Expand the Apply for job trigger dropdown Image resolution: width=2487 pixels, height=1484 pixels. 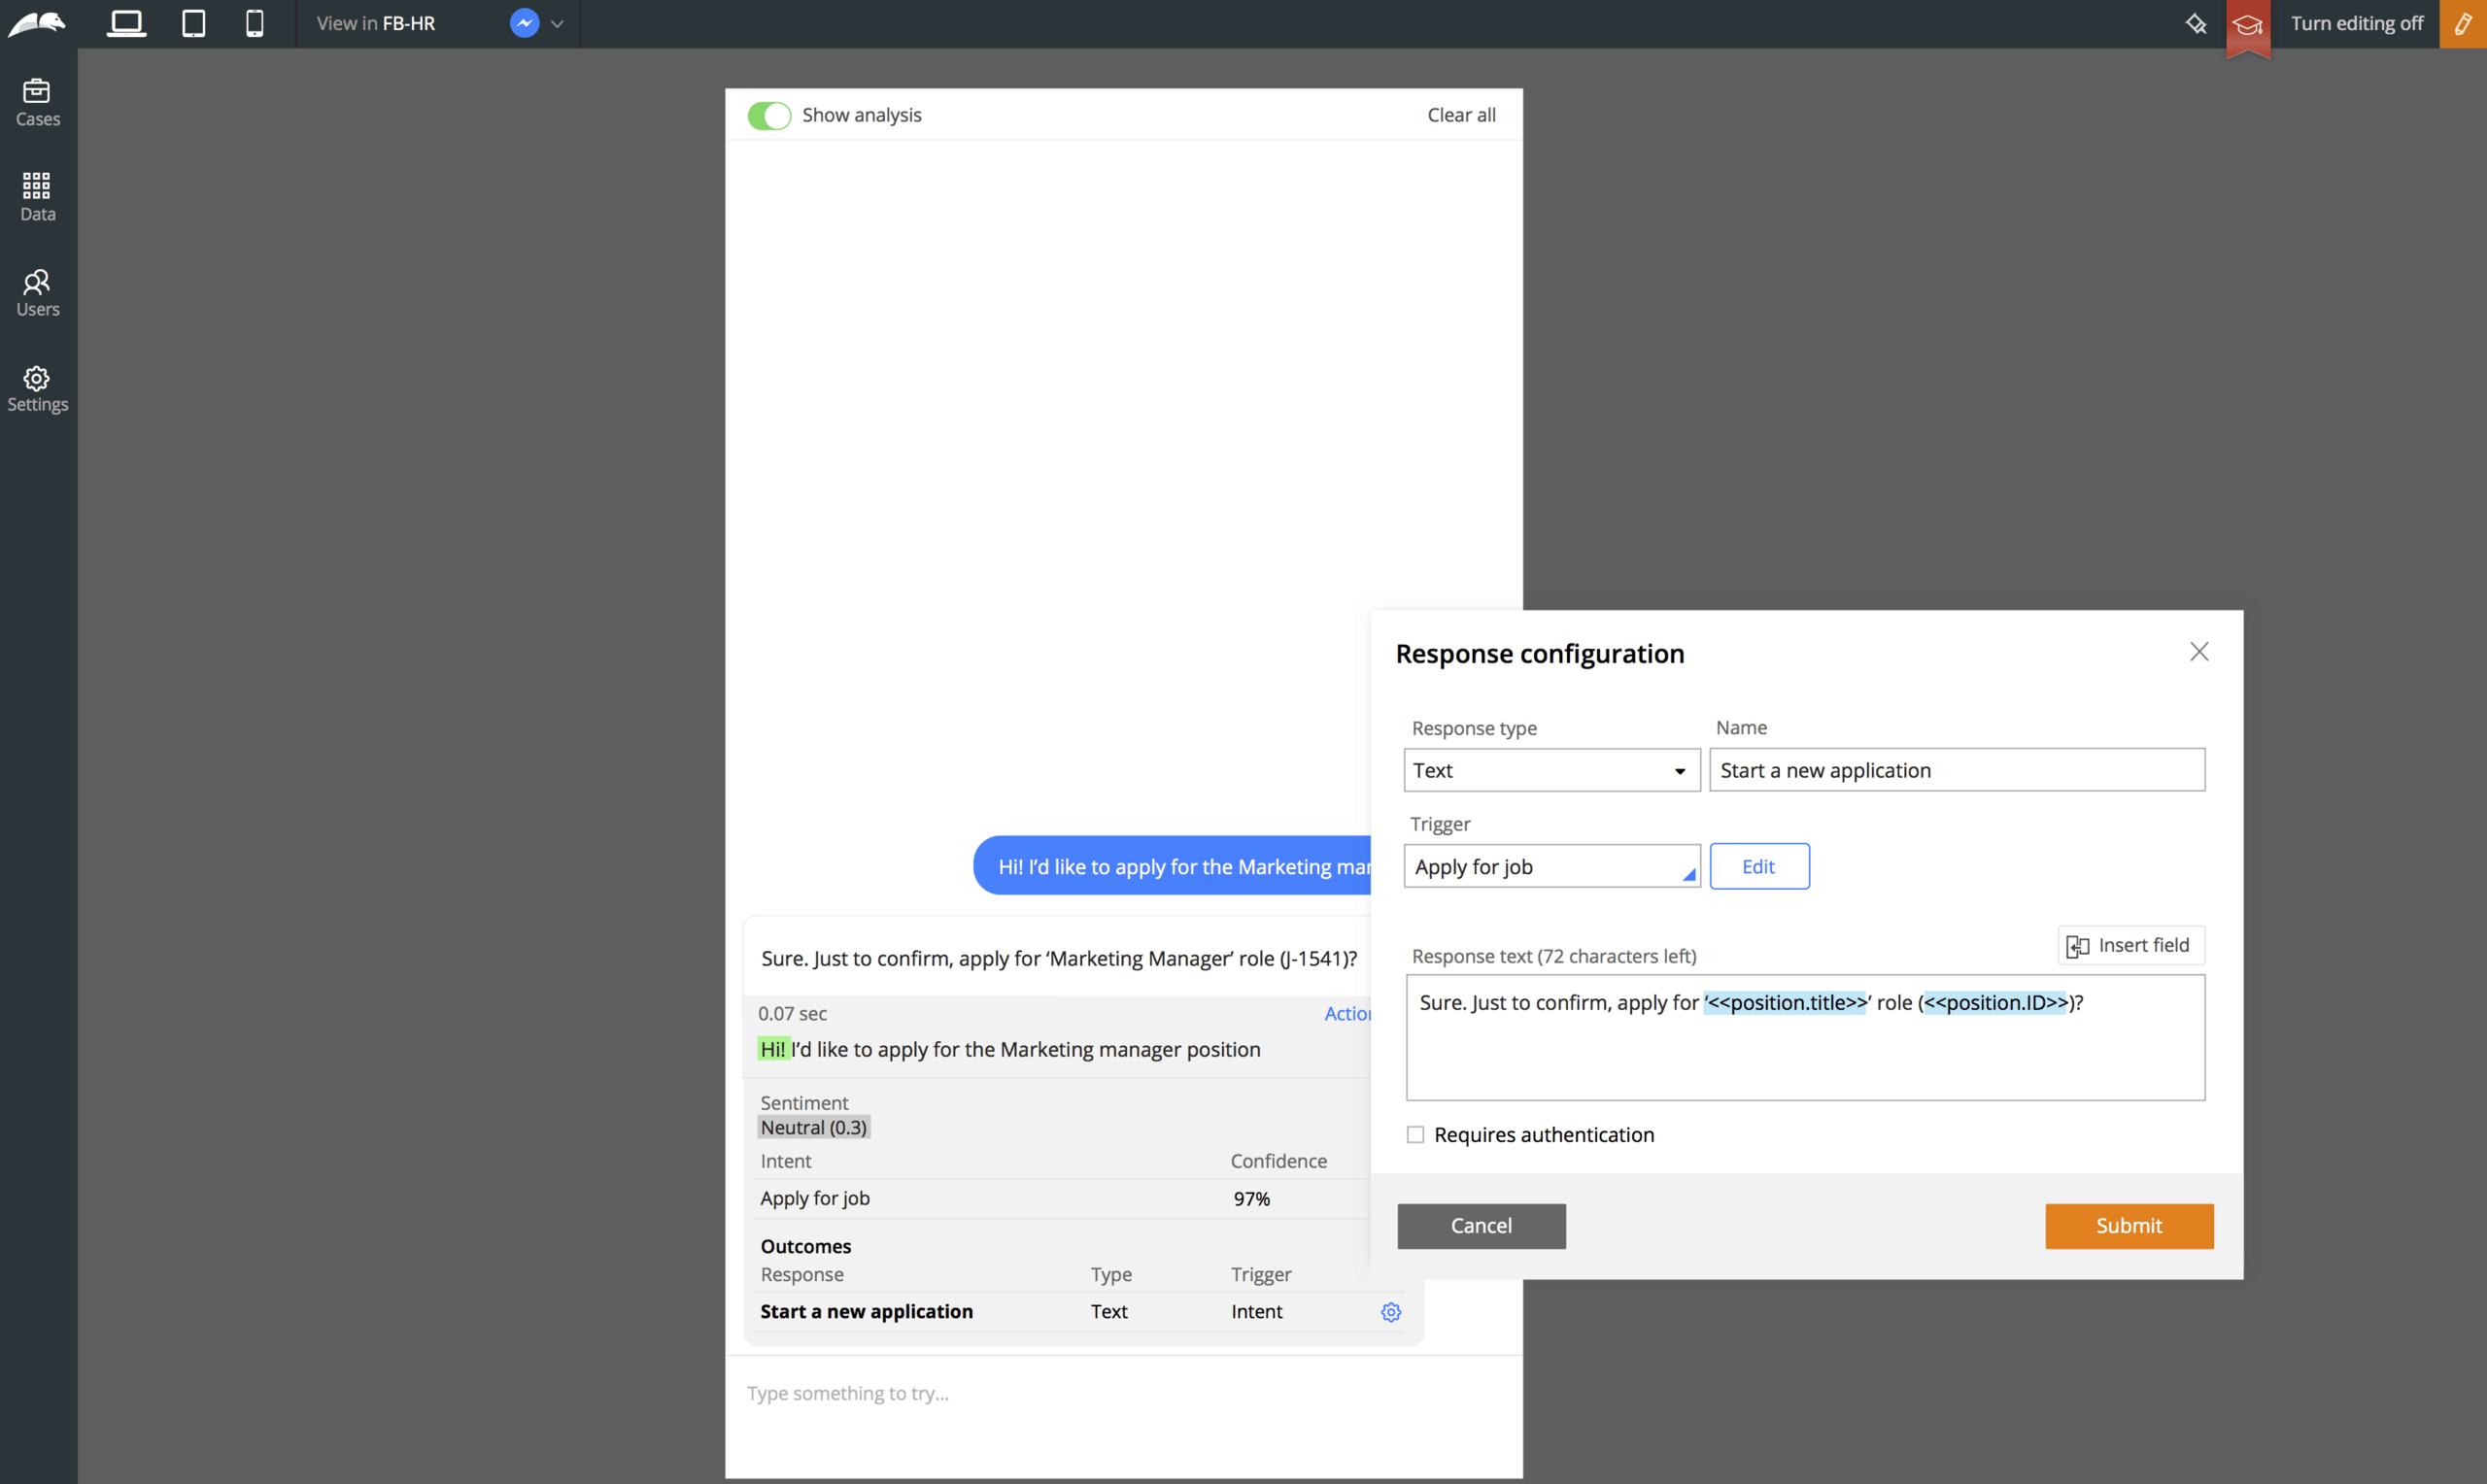click(1551, 866)
